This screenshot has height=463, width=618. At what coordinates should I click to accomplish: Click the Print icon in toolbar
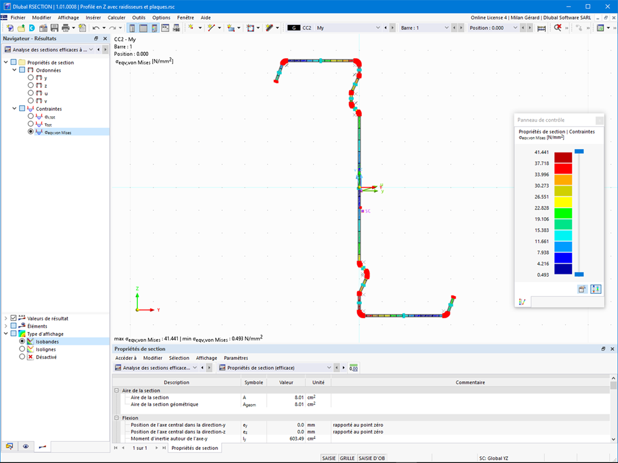pyautogui.click(x=65, y=28)
